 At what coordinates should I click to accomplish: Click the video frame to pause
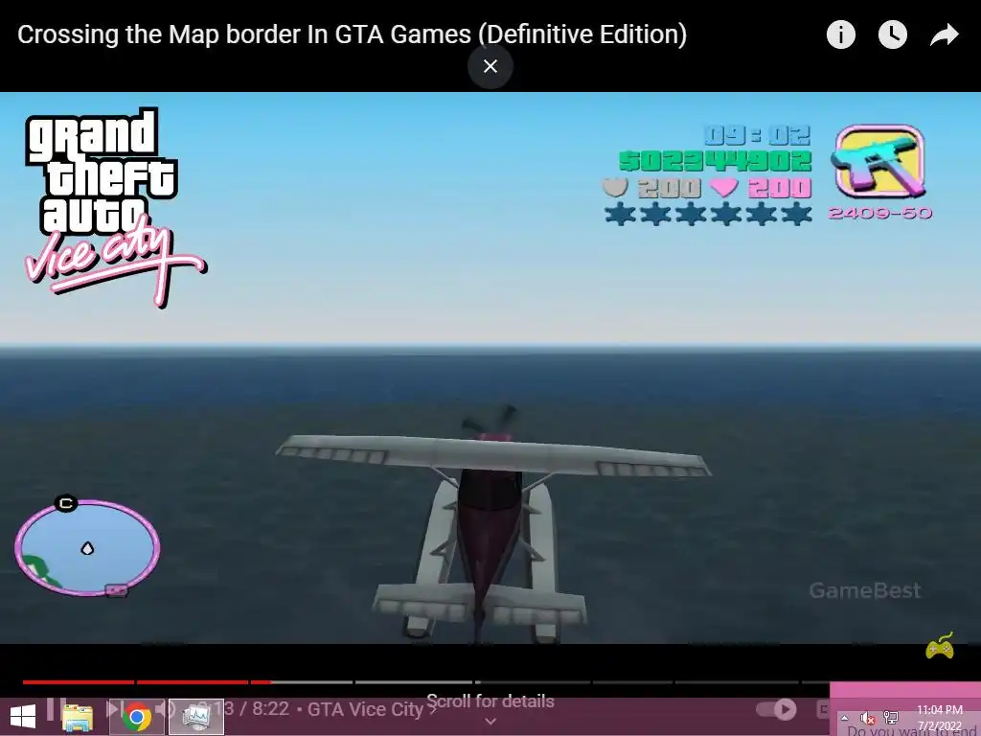(x=490, y=368)
